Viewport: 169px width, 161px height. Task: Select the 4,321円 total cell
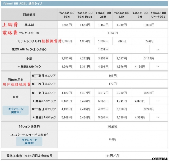pos(140,101)
